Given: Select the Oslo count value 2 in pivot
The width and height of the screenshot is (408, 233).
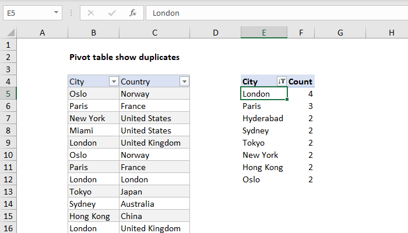Looking at the screenshot, I should coord(301,179).
